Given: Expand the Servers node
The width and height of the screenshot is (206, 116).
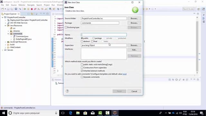Looking at the screenshot, I should coord(3,50).
